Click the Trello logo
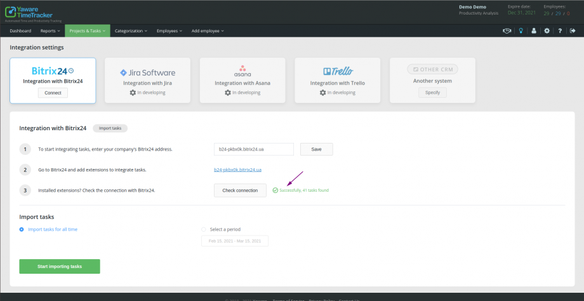This screenshot has width=584, height=301. tap(338, 71)
